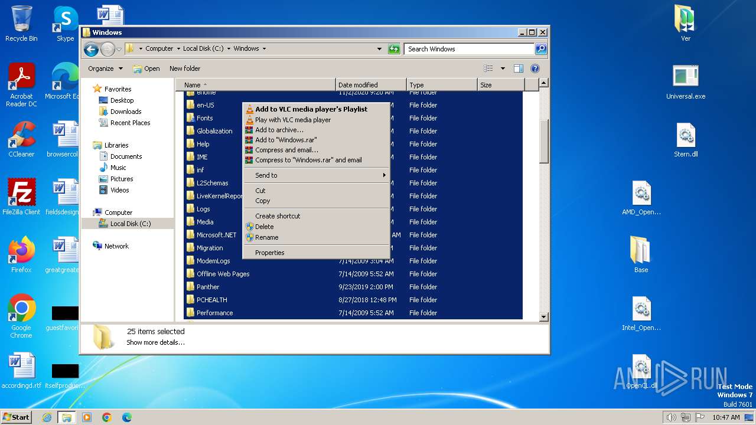Viewport: 756px width, 425px height.
Task: Choose Add to "Windows.rar" option
Action: (317, 140)
